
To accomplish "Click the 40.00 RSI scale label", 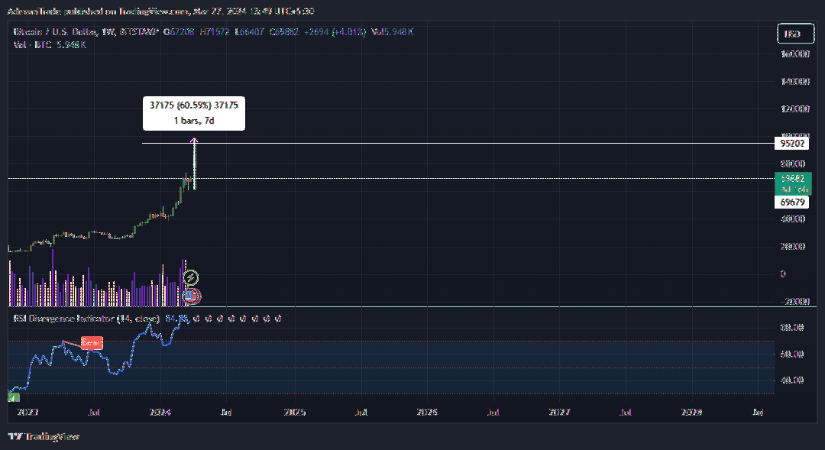I will tap(792, 380).
